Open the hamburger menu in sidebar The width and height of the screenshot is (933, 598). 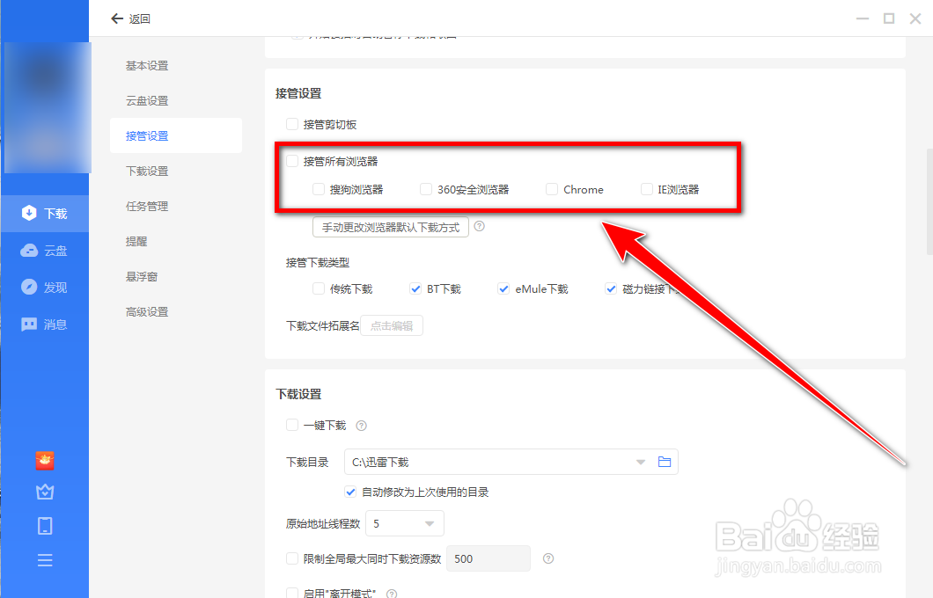click(45, 560)
